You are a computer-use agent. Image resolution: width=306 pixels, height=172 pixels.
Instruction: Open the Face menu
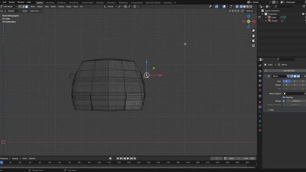coord(76,7)
